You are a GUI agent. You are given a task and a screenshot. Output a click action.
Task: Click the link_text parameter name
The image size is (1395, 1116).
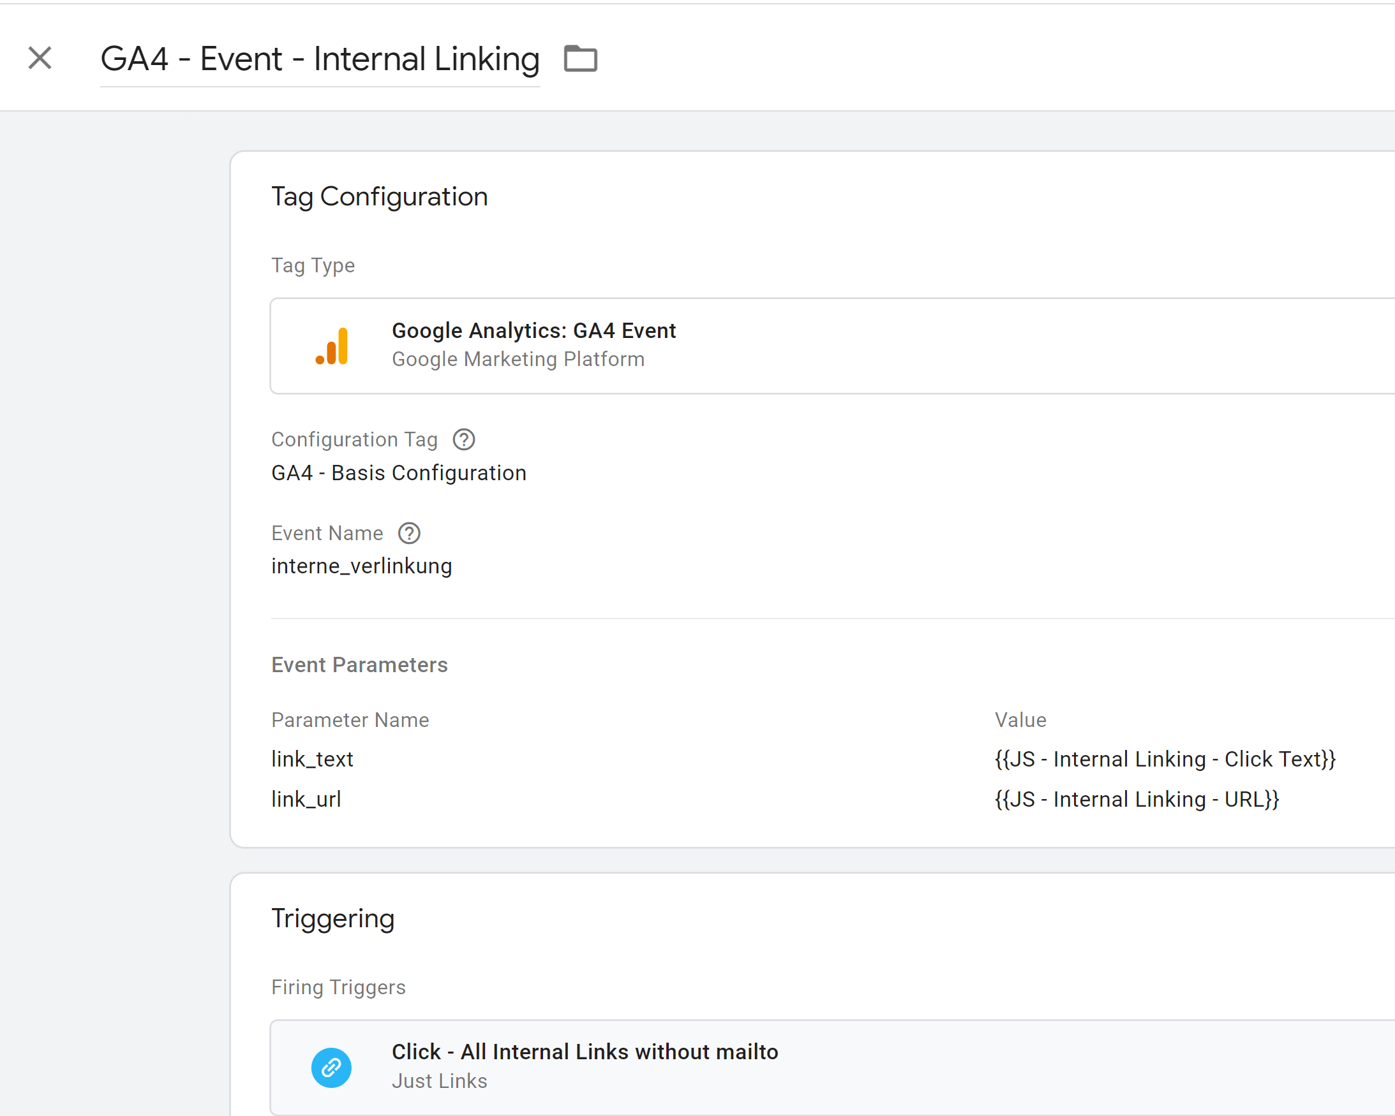click(312, 759)
